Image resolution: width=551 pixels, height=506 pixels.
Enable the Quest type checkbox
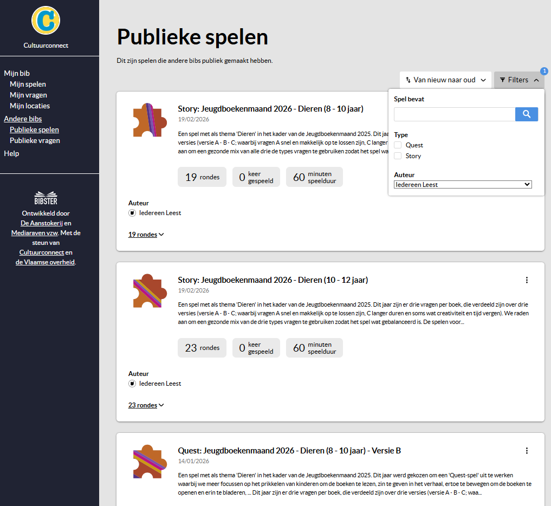click(398, 145)
